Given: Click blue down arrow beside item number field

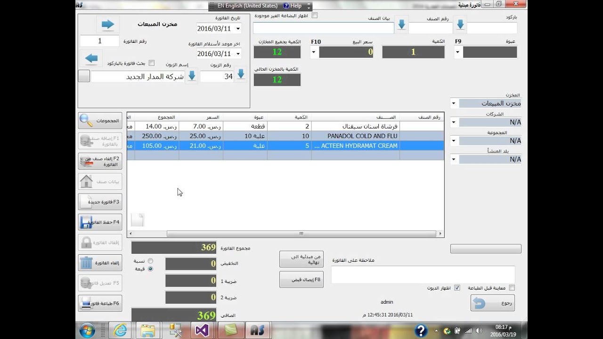Looking at the screenshot, I should click(x=460, y=25).
